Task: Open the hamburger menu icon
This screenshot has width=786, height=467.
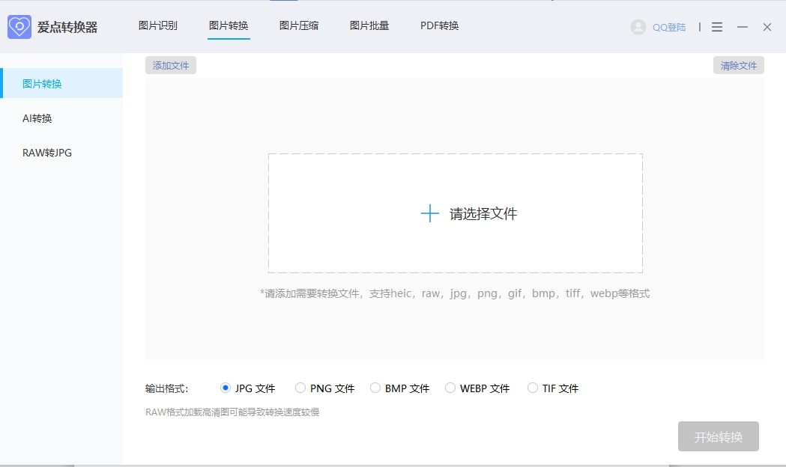Action: pyautogui.click(x=717, y=27)
